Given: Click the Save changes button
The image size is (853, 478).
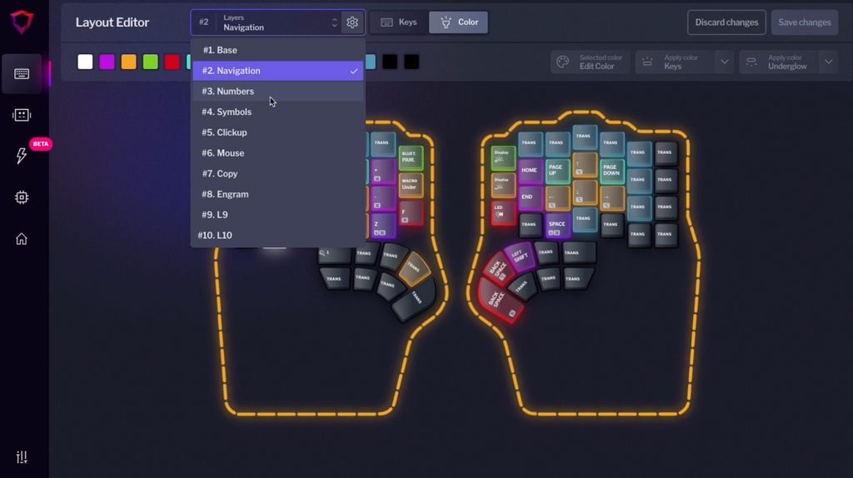Looking at the screenshot, I should point(804,22).
